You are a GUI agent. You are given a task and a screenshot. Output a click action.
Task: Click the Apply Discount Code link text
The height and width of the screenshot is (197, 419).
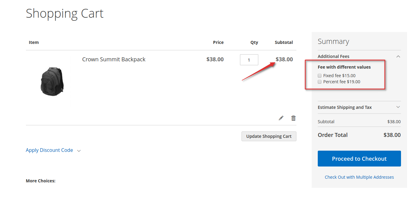(x=49, y=150)
